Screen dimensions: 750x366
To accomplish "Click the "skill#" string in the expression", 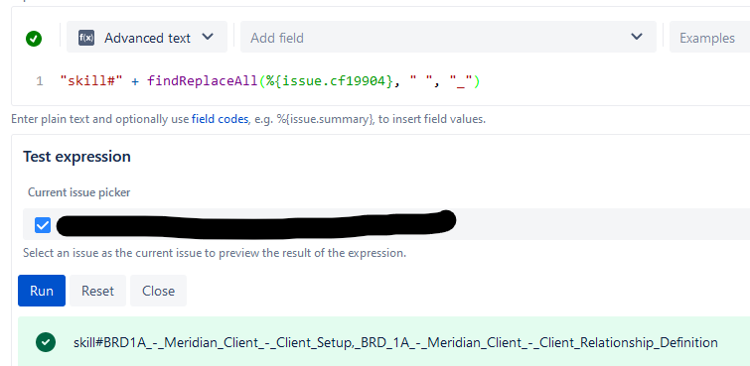I will tap(91, 81).
